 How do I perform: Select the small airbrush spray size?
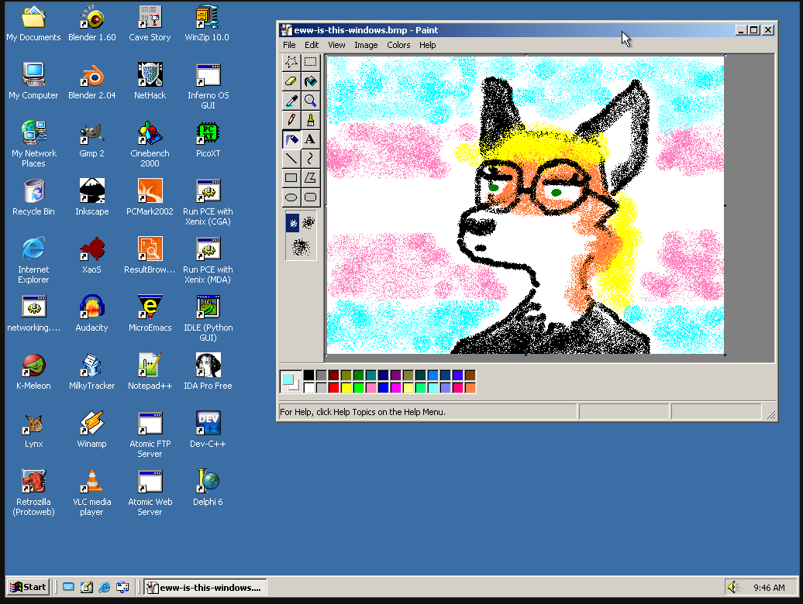pyautogui.click(x=293, y=223)
